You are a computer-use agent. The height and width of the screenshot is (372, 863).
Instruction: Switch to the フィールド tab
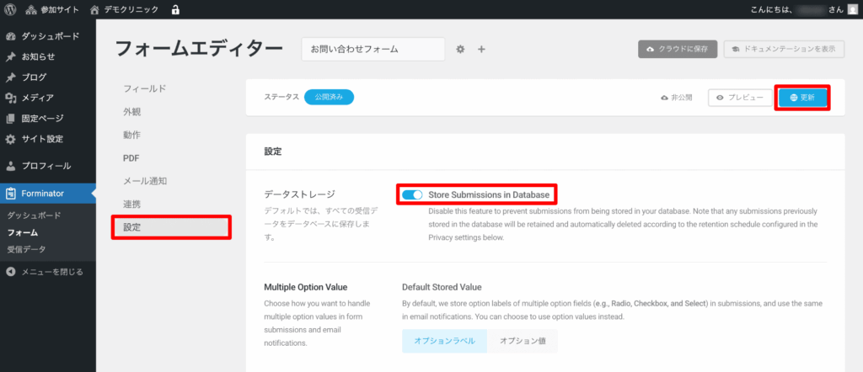point(145,88)
